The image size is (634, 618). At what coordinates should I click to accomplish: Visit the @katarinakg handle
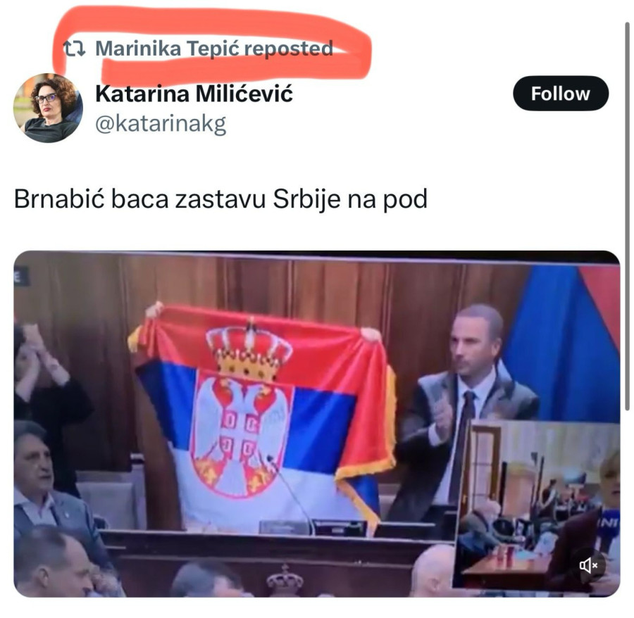tap(161, 124)
